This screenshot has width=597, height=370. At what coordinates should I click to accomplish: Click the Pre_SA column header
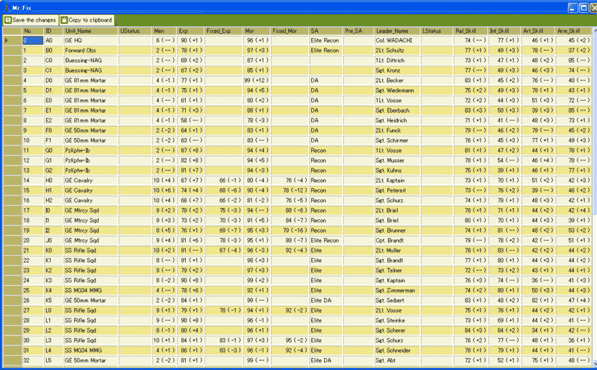[359, 31]
